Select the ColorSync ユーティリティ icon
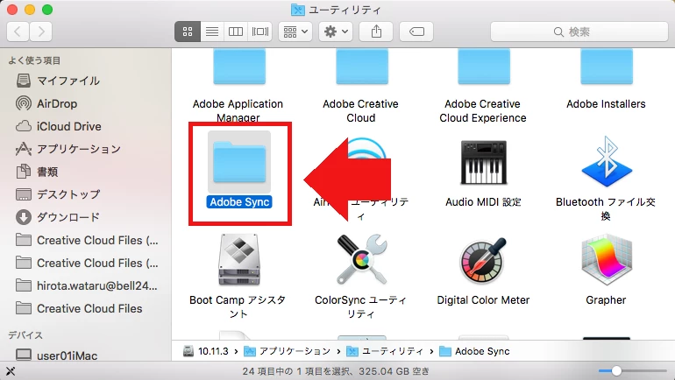The height and width of the screenshot is (380, 675). (361, 259)
